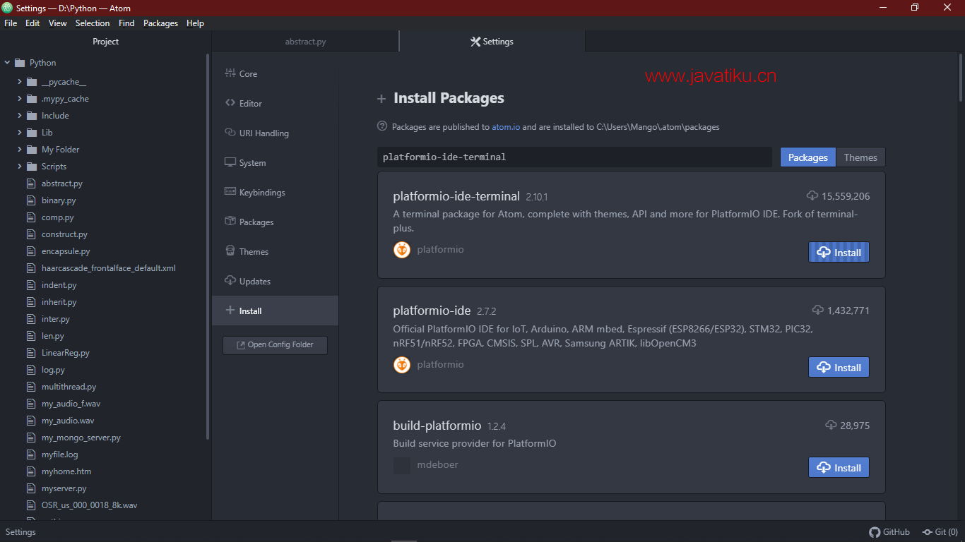
Task: Click the plus icon beside Install Packages
Action: [x=381, y=99]
